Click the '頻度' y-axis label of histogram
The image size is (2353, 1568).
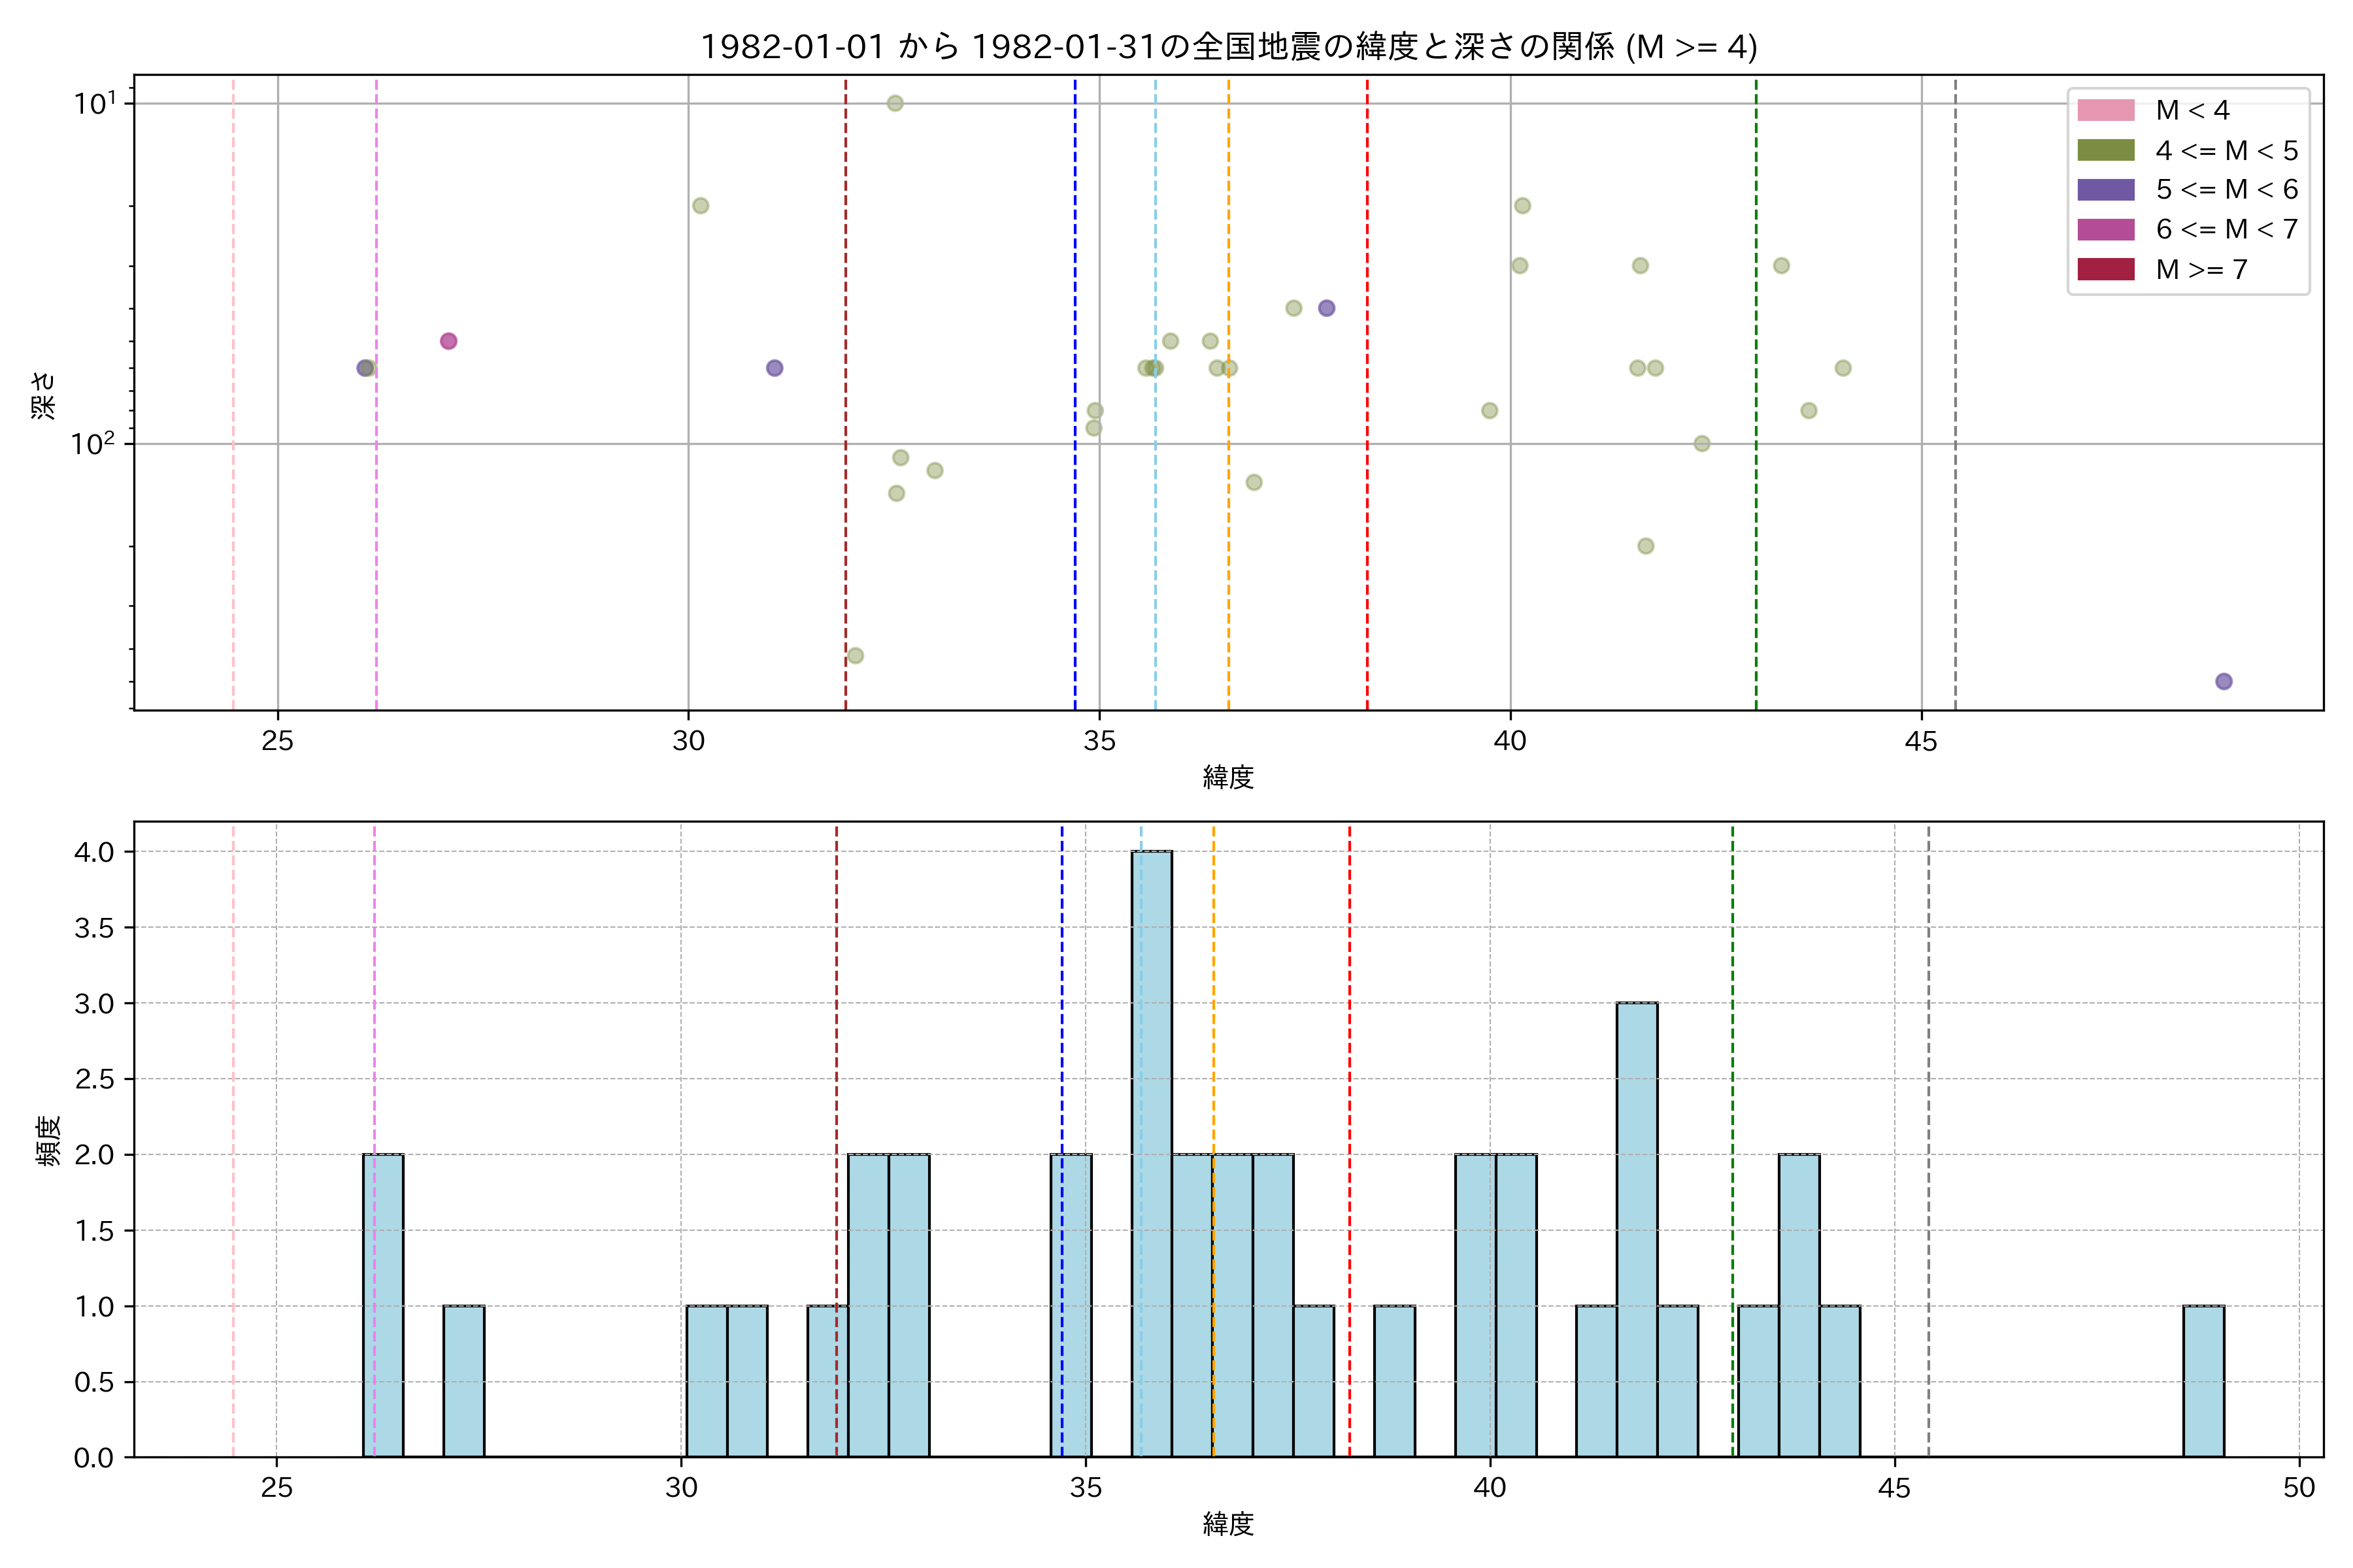click(x=47, y=1140)
